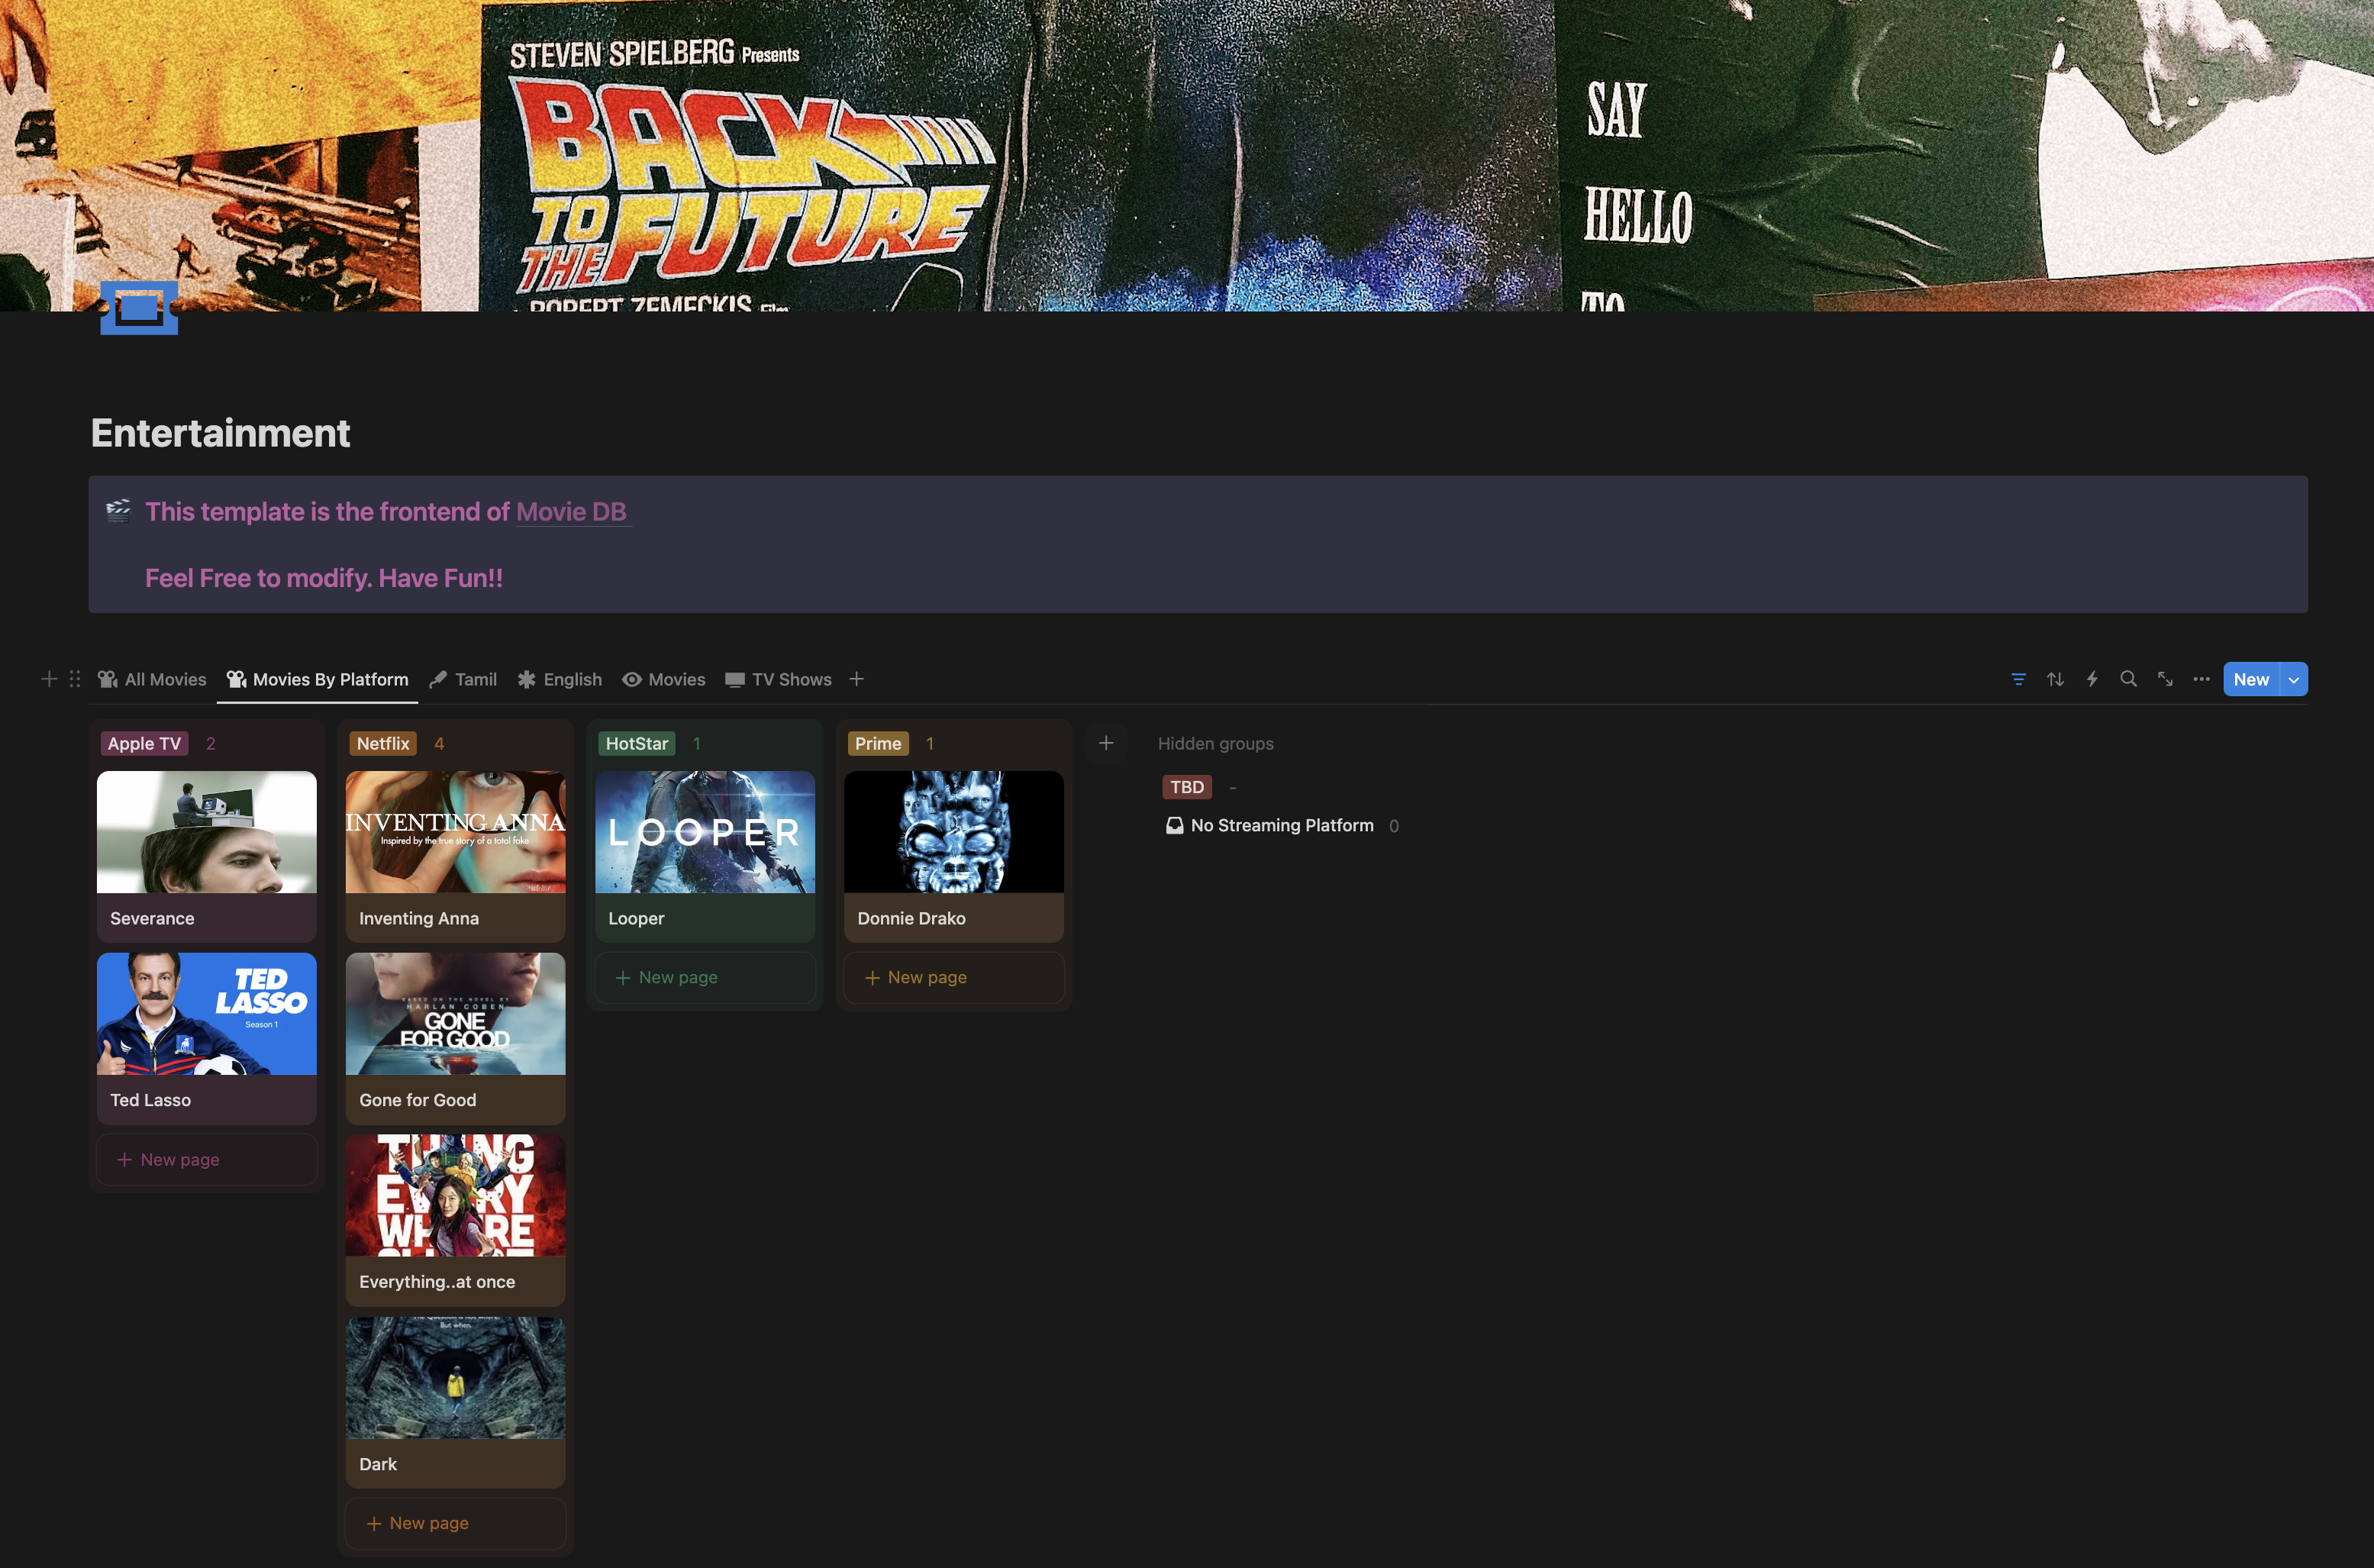
Task: Open the English view tab
Action: click(x=560, y=679)
